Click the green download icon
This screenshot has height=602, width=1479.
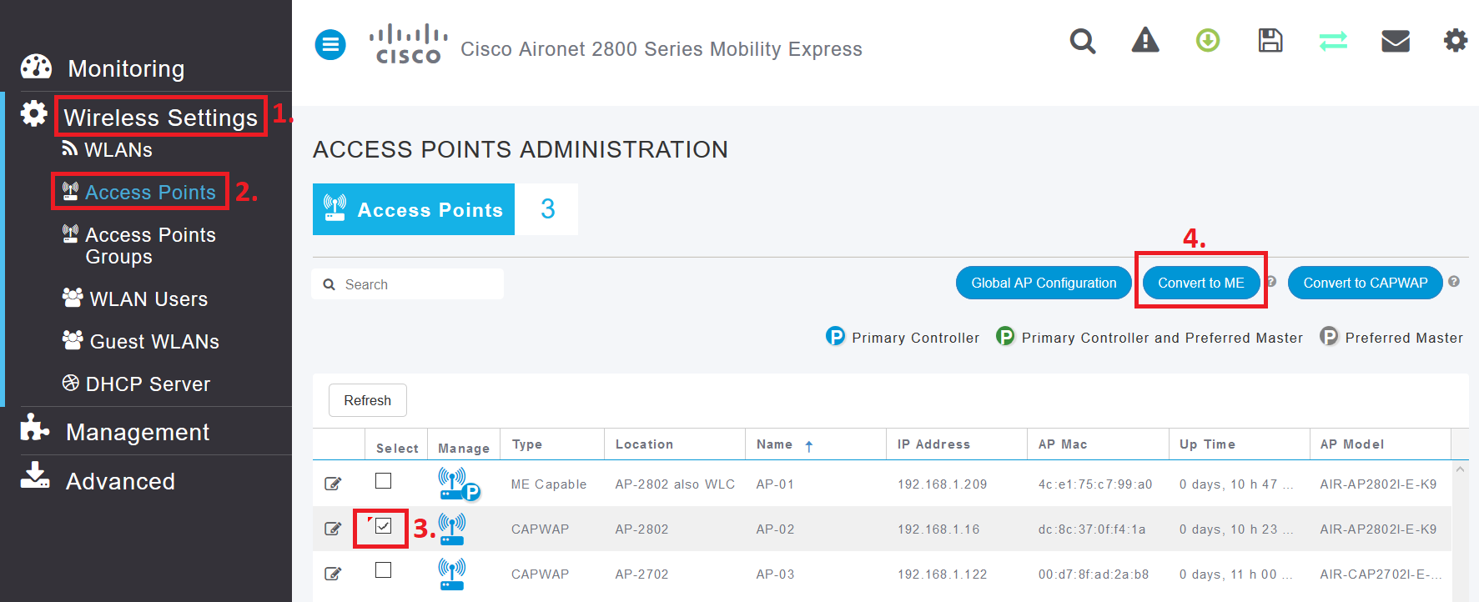(x=1207, y=40)
